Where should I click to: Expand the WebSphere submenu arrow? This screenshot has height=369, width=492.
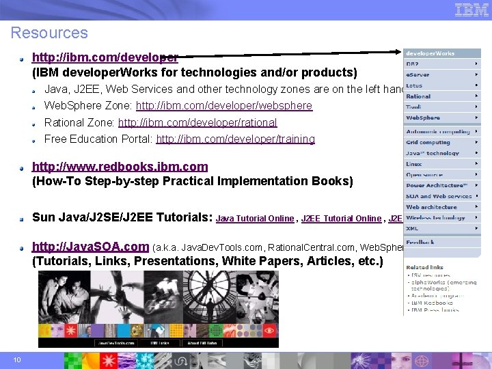coord(476,118)
